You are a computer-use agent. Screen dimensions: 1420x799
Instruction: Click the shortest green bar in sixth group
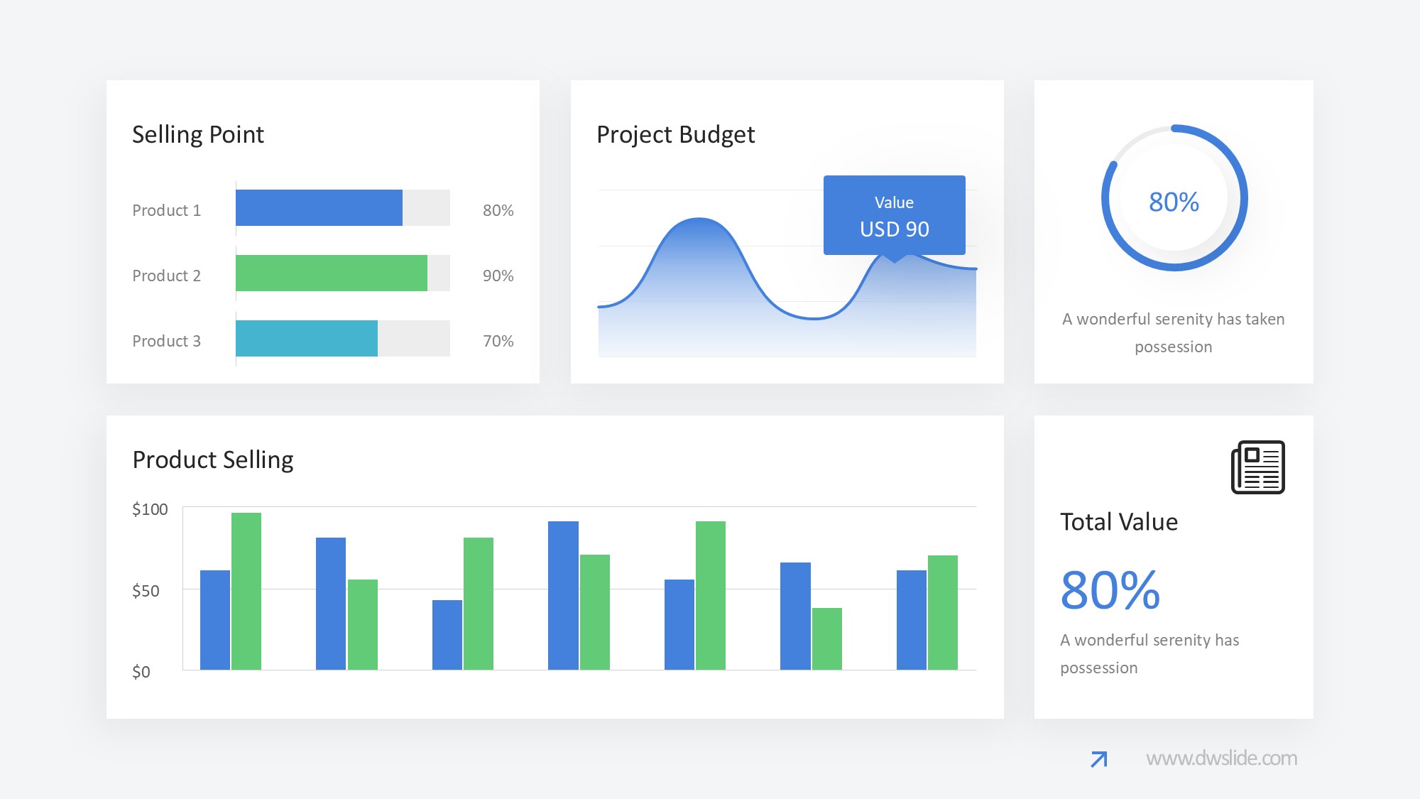(x=826, y=638)
